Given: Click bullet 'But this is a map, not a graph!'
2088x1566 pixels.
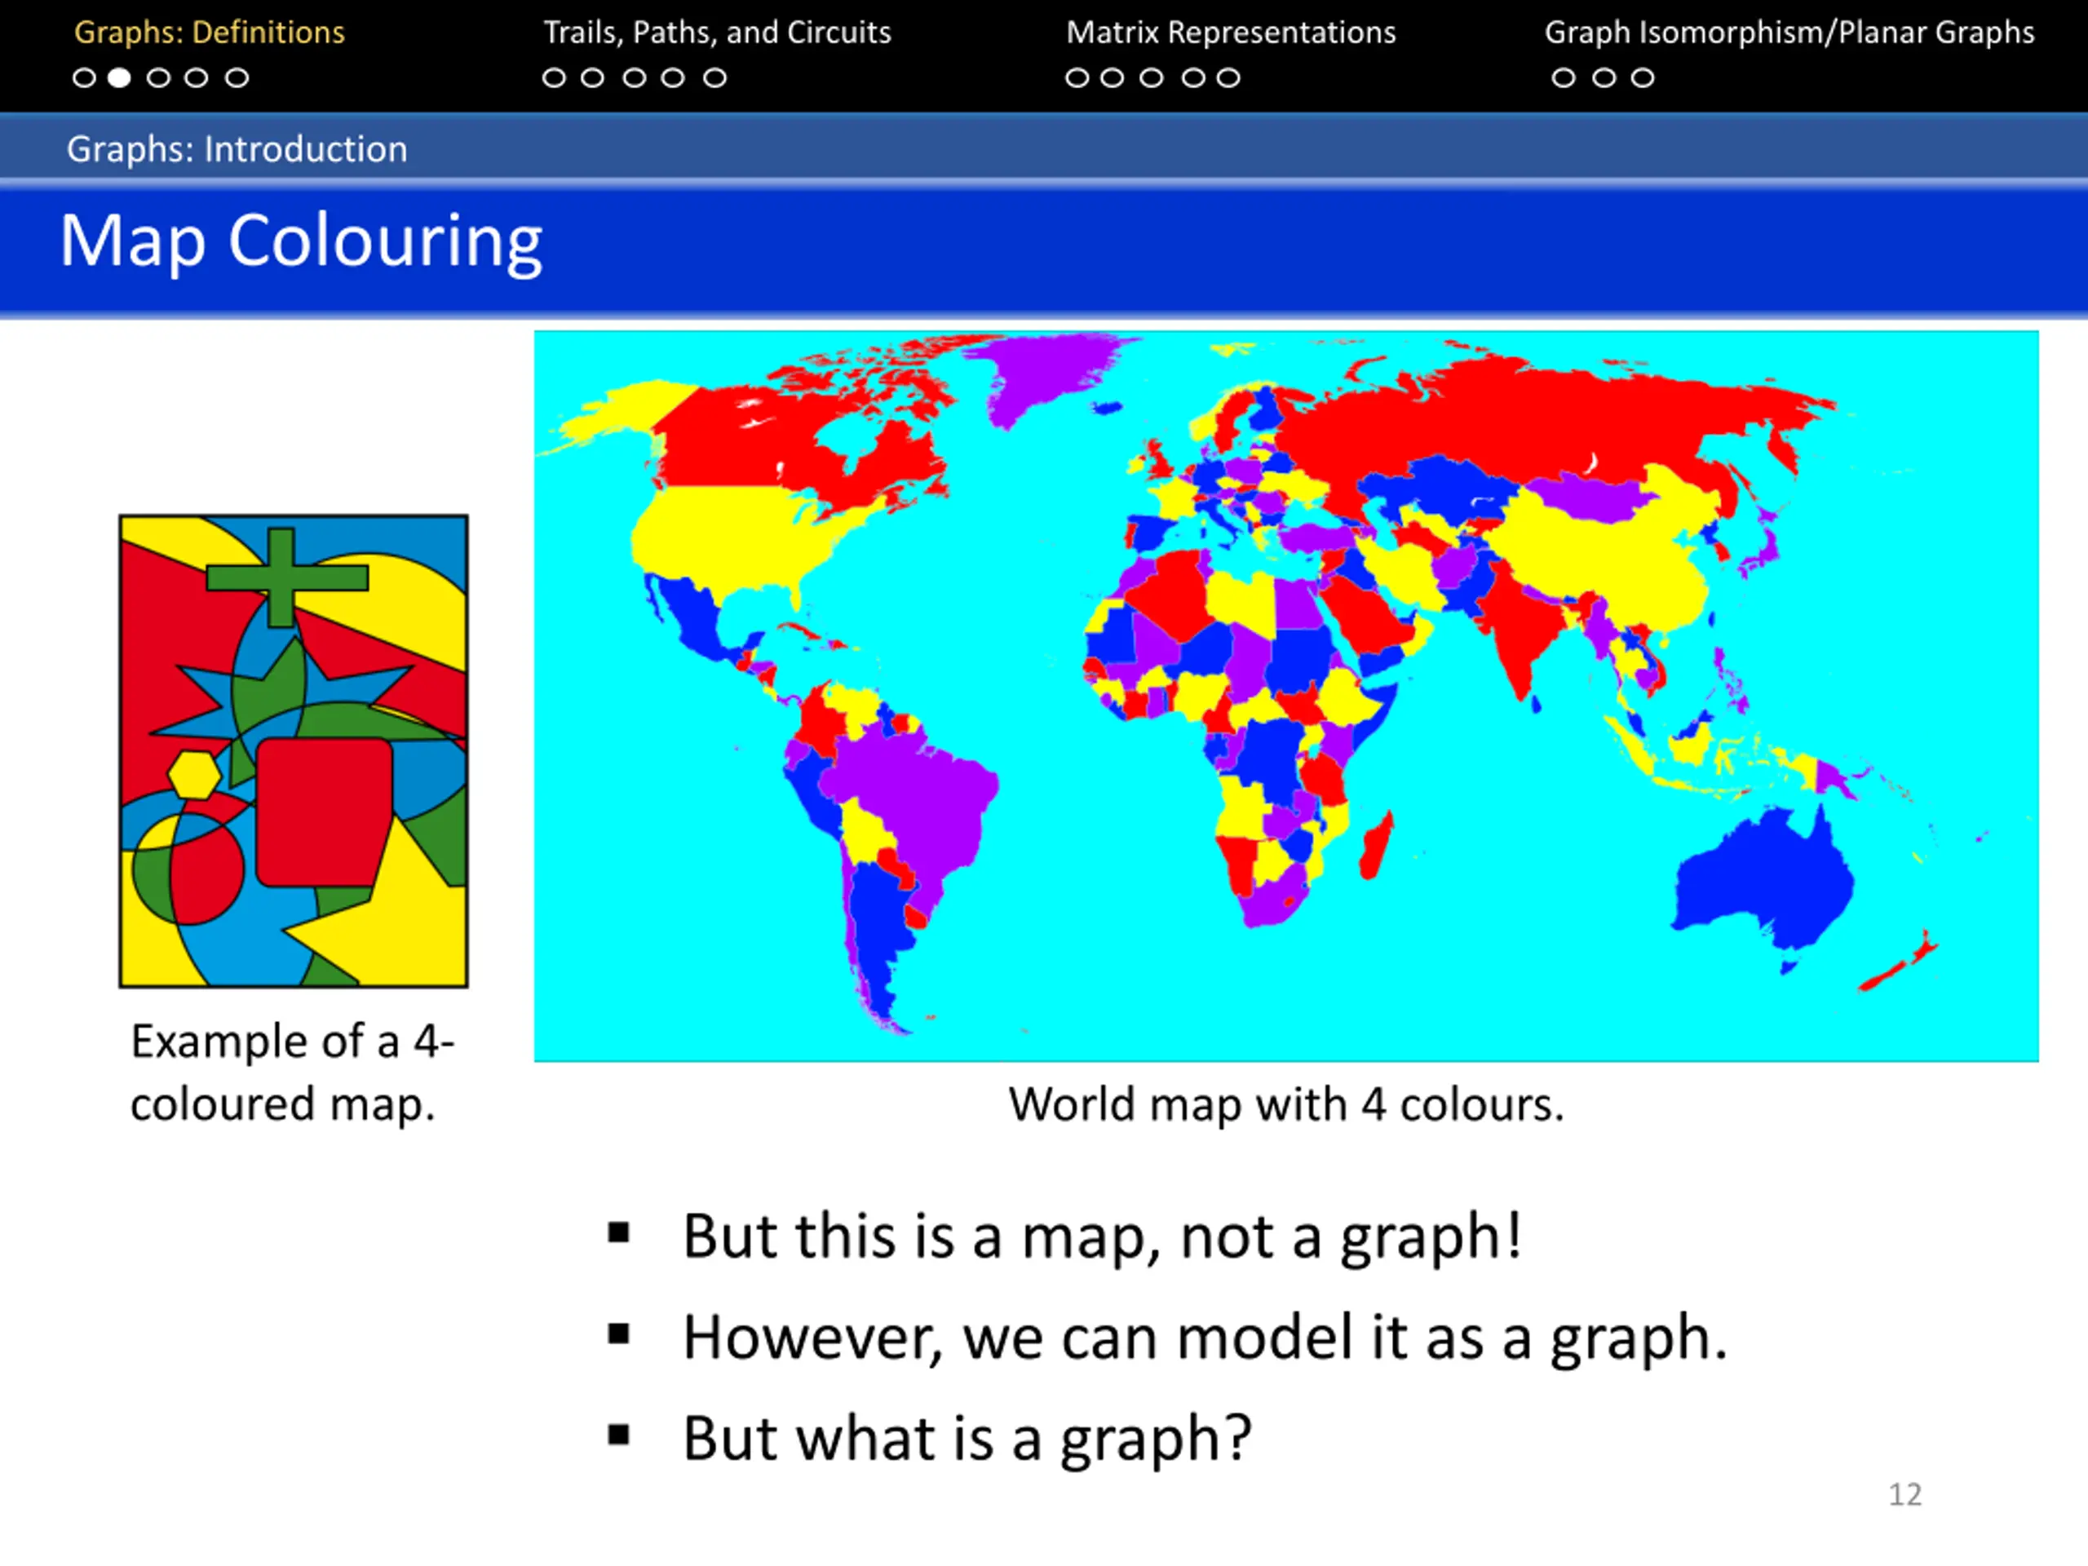Looking at the screenshot, I should 1103,1236.
